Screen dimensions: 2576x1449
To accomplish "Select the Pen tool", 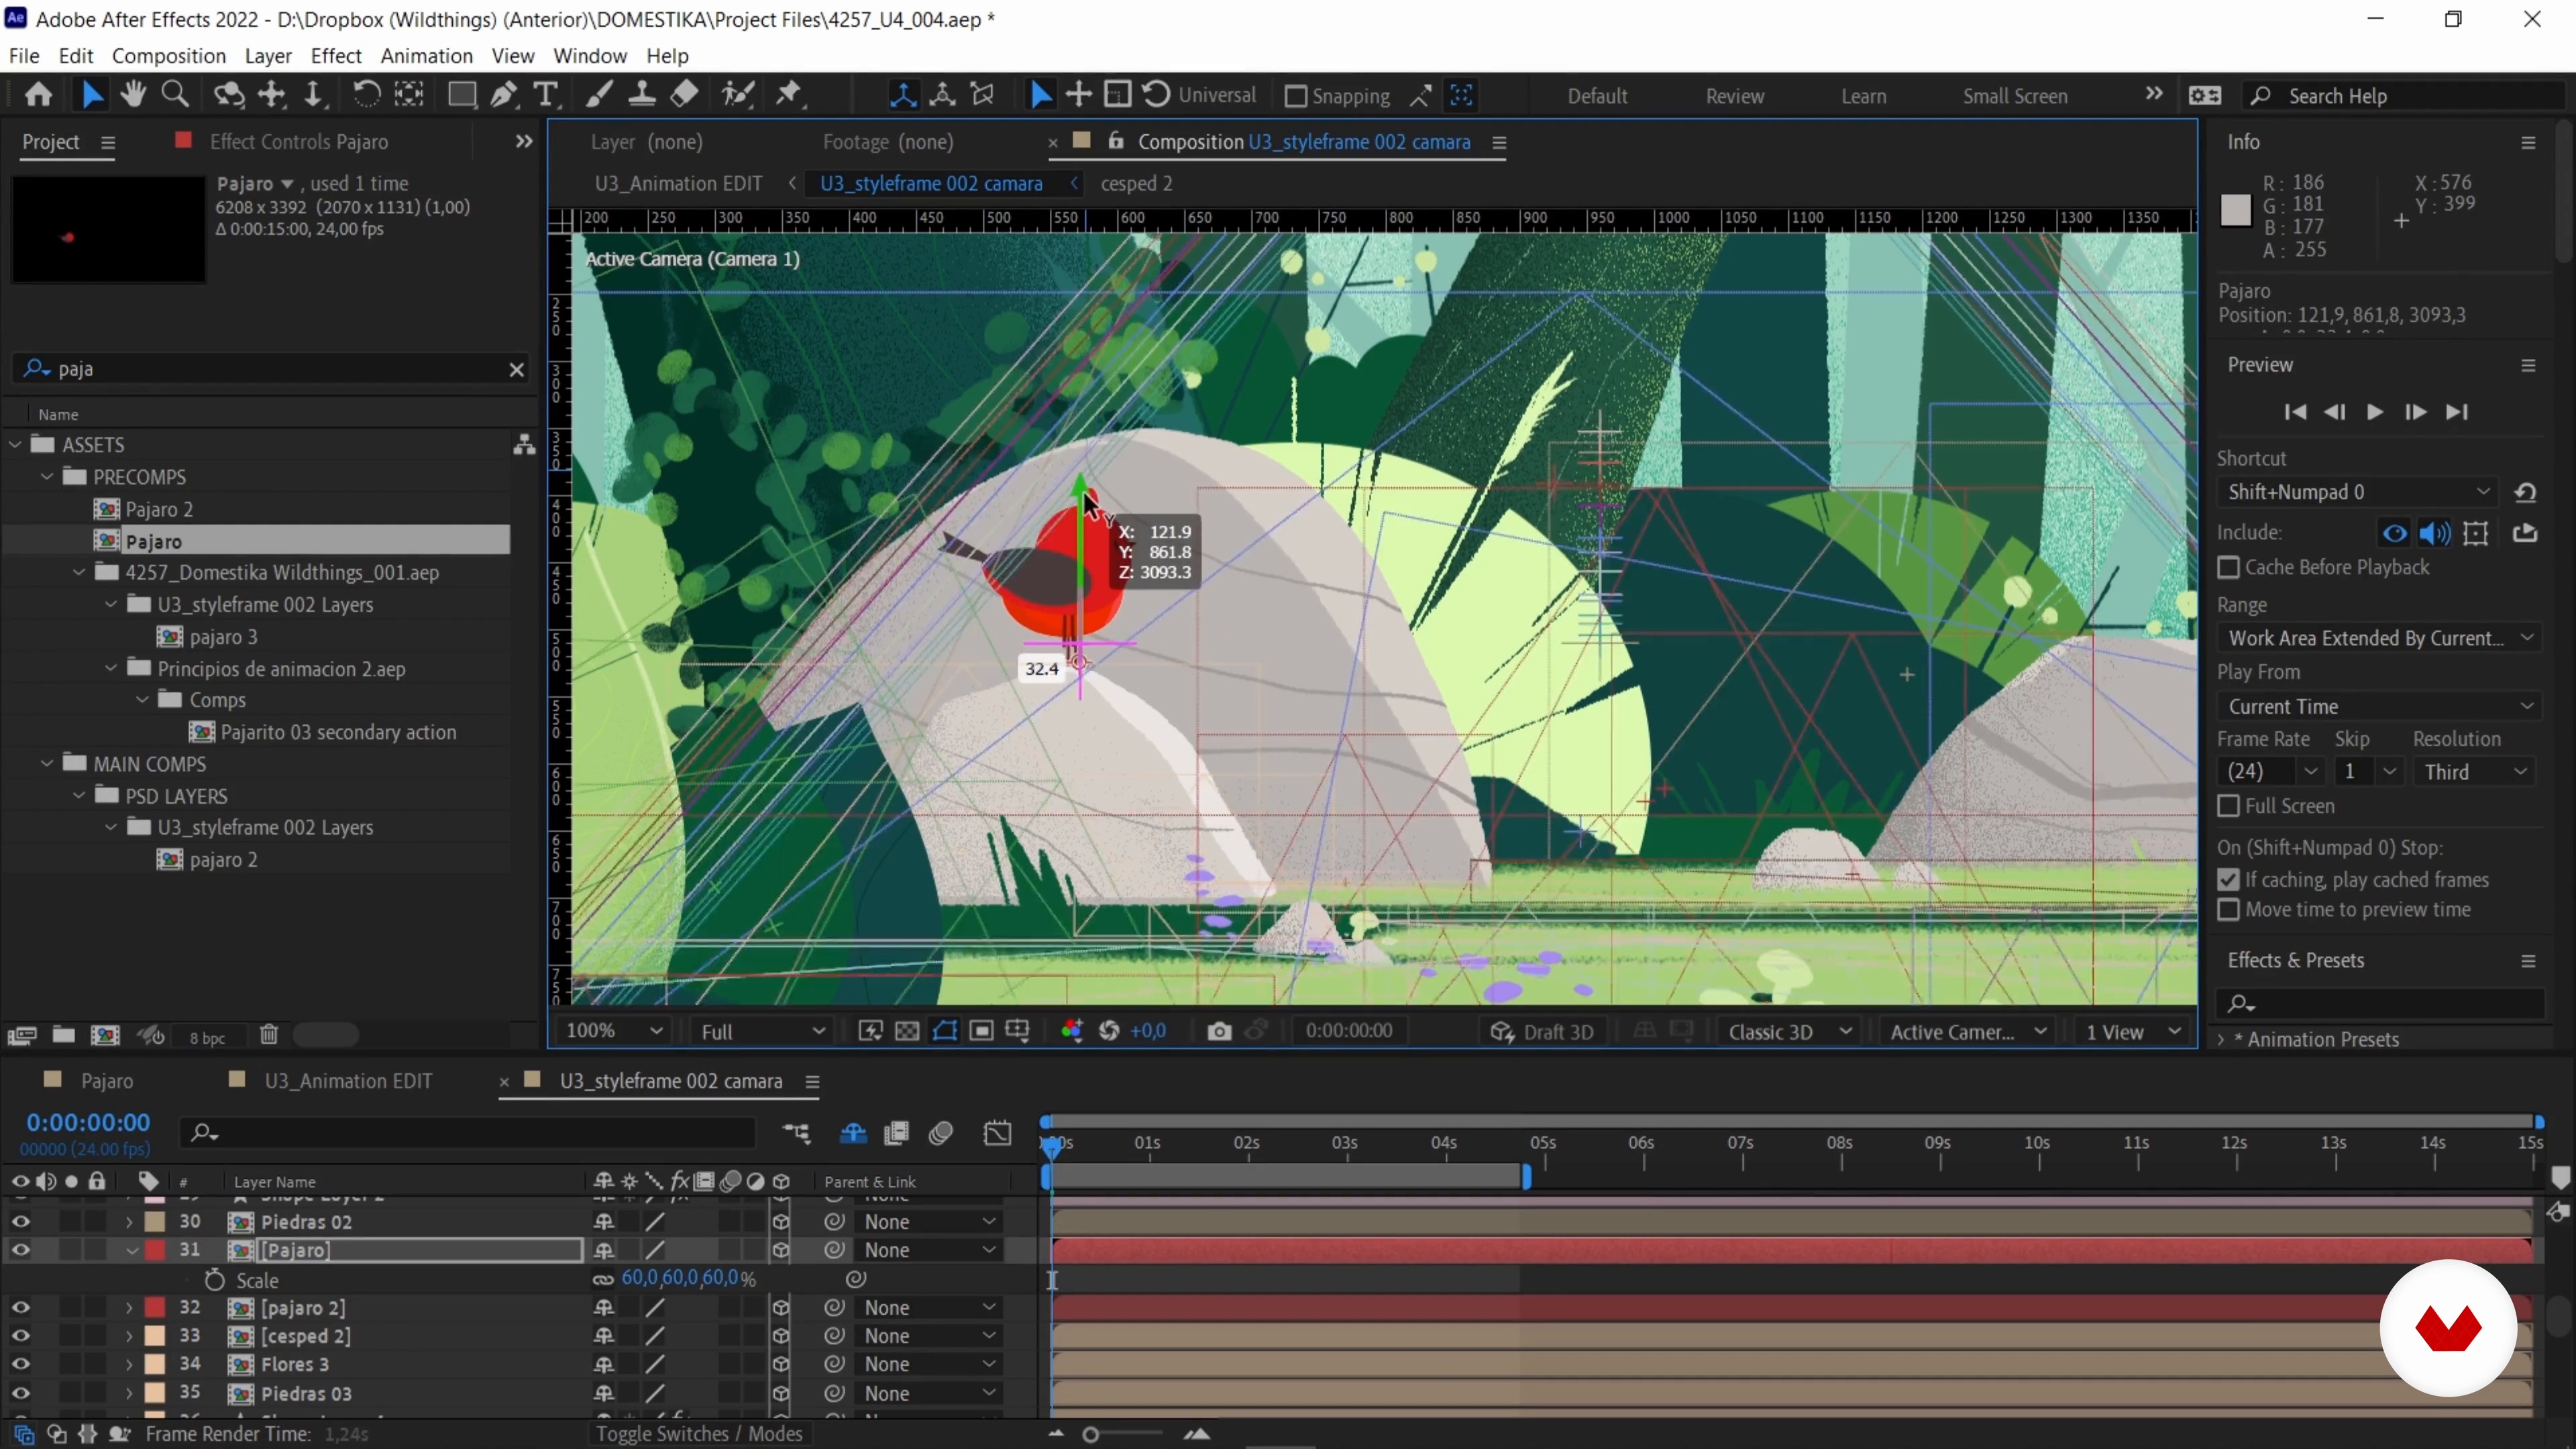I will click(x=504, y=95).
